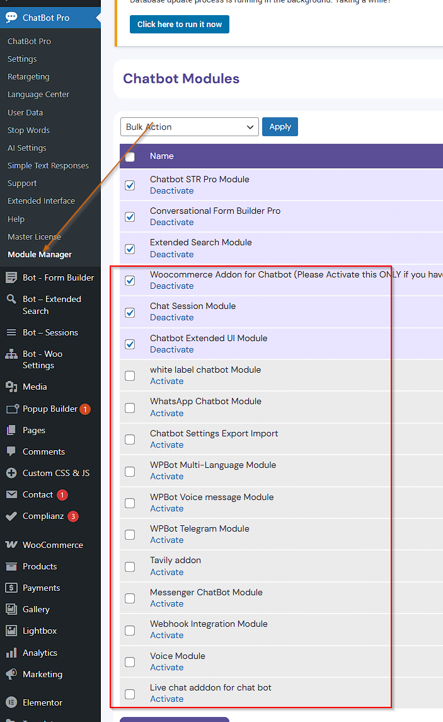Viewport: 443px width, 722px height.
Task: Click the Elementor logo icon
Action: pos(11,702)
